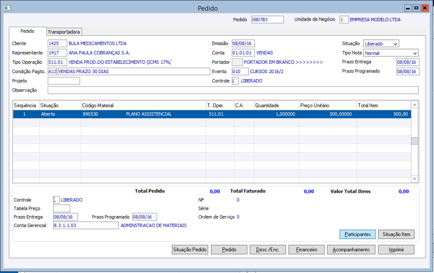Click the Quantidade column header
The image size is (434, 273).
point(277,106)
